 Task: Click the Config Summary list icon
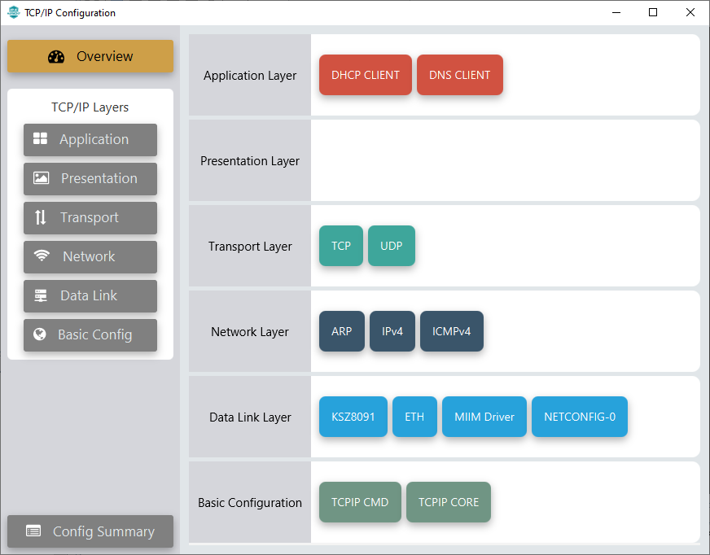click(33, 531)
